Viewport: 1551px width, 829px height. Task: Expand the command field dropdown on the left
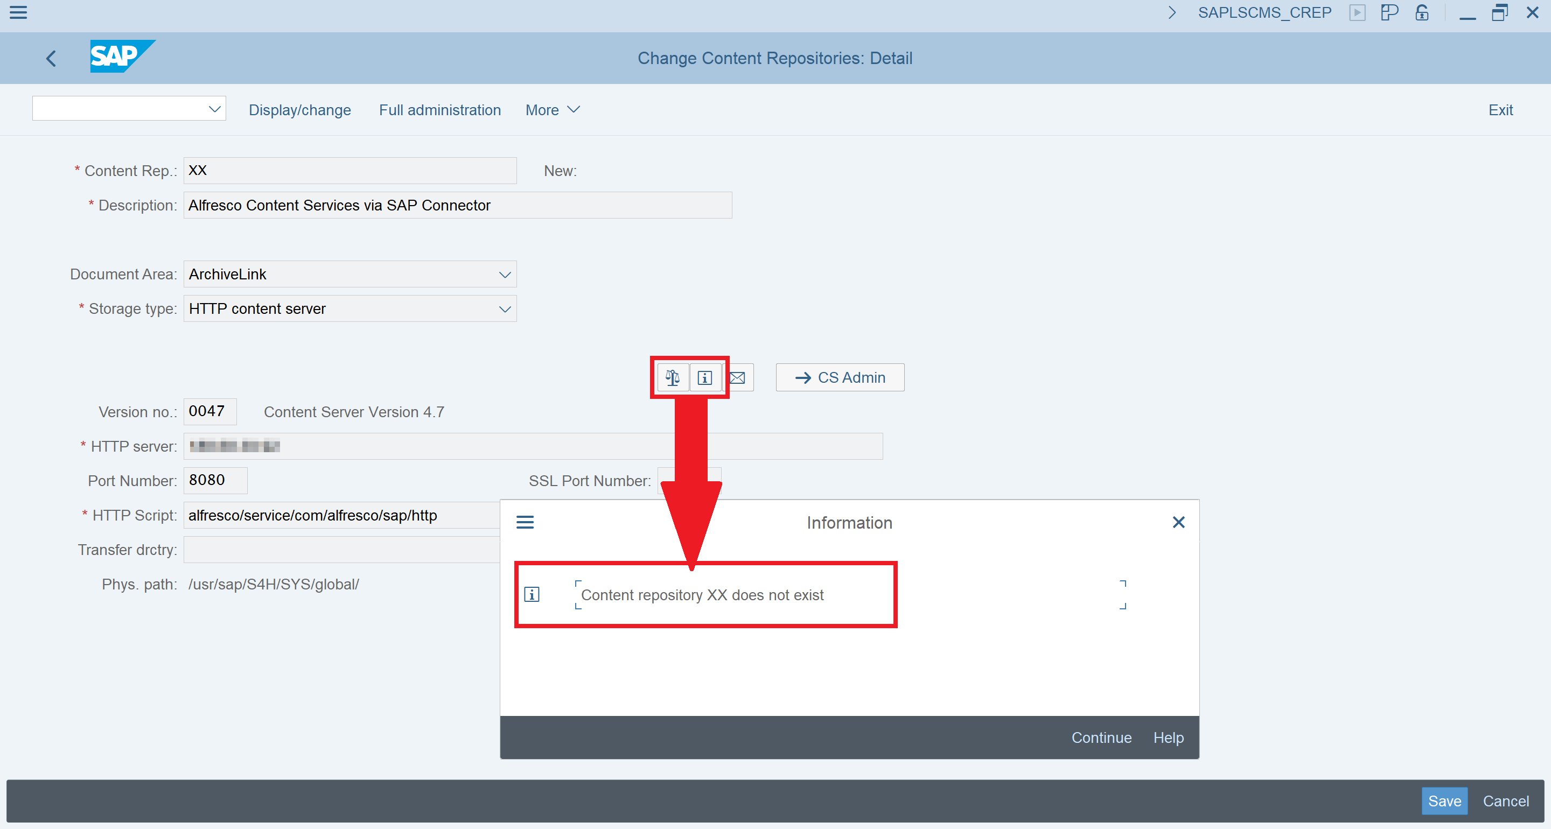click(214, 108)
